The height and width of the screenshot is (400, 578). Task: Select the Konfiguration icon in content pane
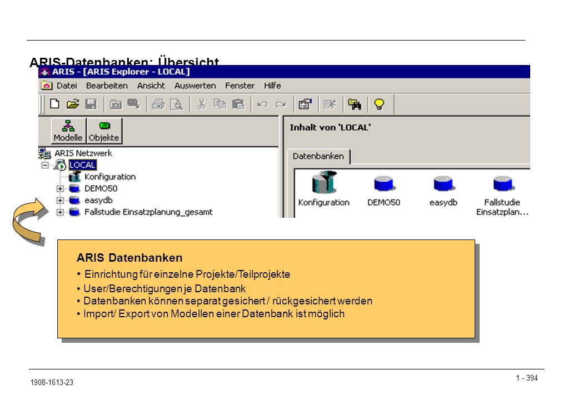[324, 182]
